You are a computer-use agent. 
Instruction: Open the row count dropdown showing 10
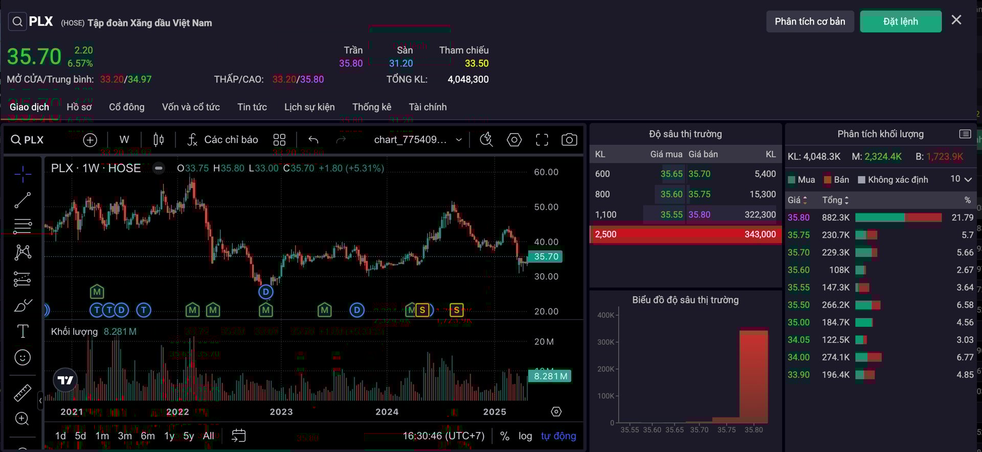(961, 179)
